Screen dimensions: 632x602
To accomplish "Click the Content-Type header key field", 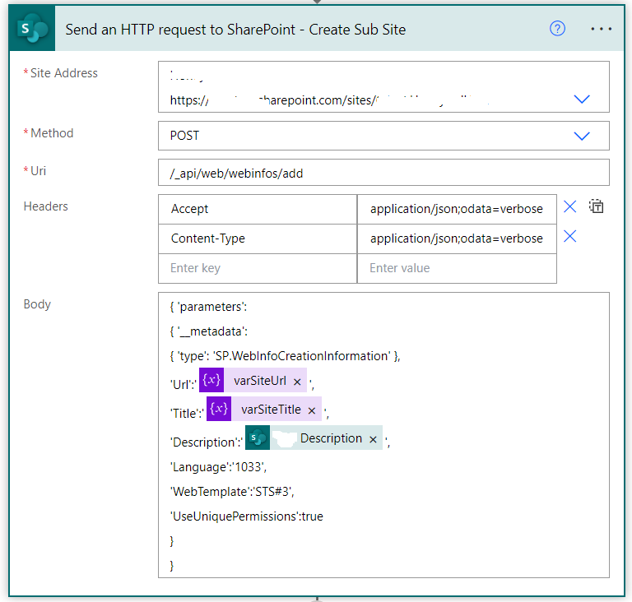I will (x=258, y=238).
